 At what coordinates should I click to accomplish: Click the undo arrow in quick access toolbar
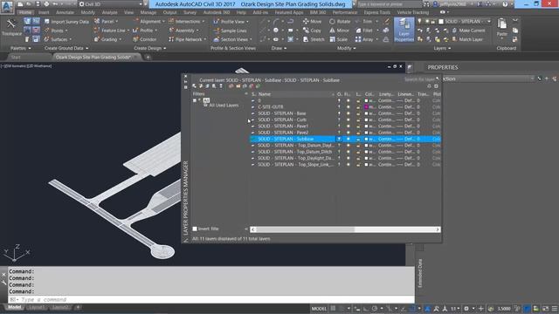(x=55, y=4)
